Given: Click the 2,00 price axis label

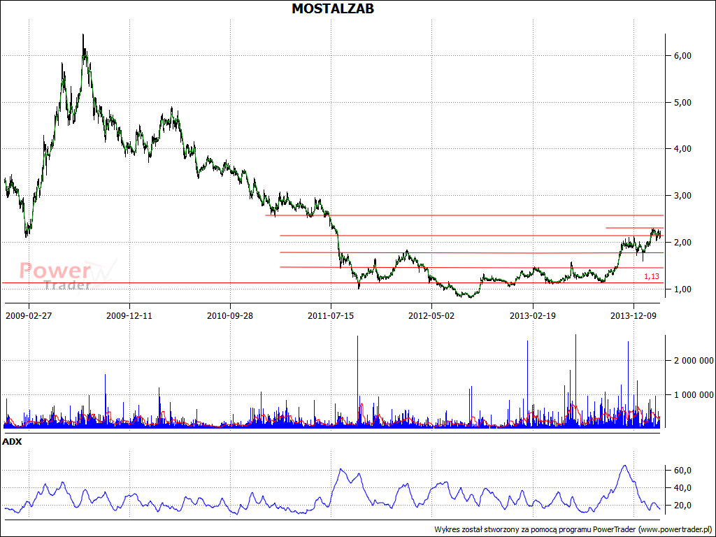Looking at the screenshot, I should click(682, 243).
